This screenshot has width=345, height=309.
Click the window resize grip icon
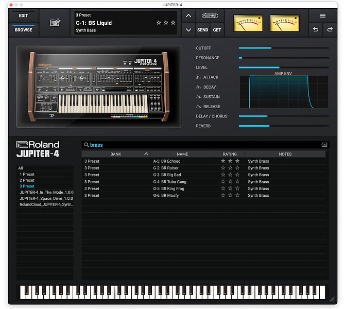point(332,299)
